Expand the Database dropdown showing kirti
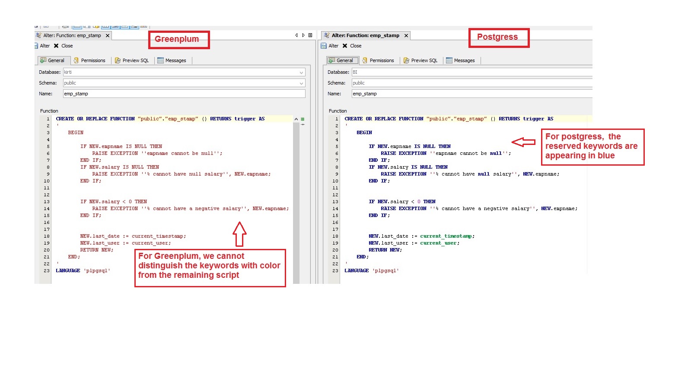688x371 pixels. point(301,72)
